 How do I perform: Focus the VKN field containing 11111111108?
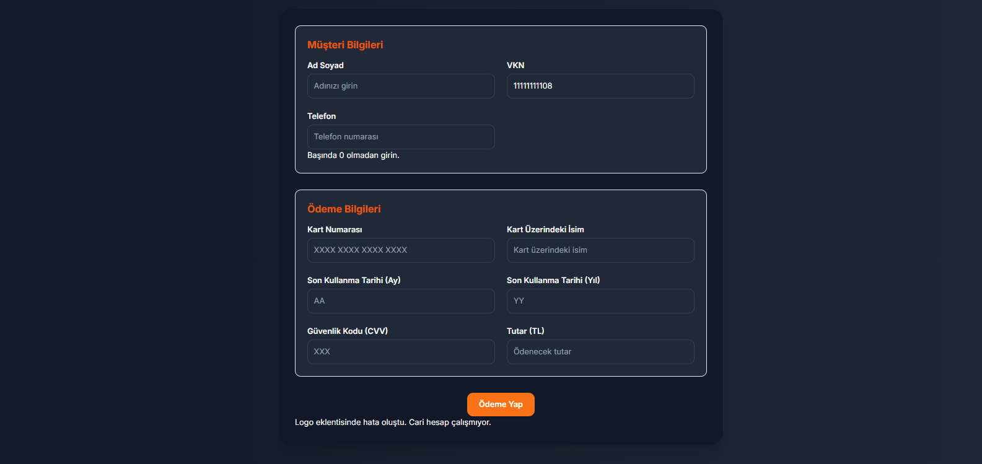point(600,86)
